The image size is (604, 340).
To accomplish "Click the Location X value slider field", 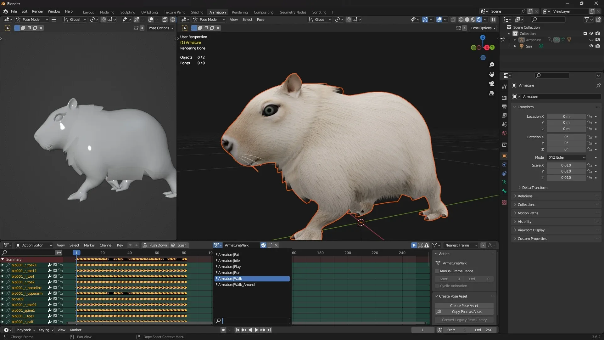I will pyautogui.click(x=566, y=116).
